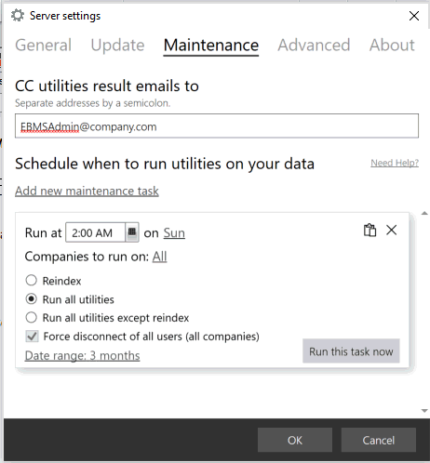Viewport: 430px width, 463px height.
Task: Change the scheduled day Sun link
Action: (174, 232)
